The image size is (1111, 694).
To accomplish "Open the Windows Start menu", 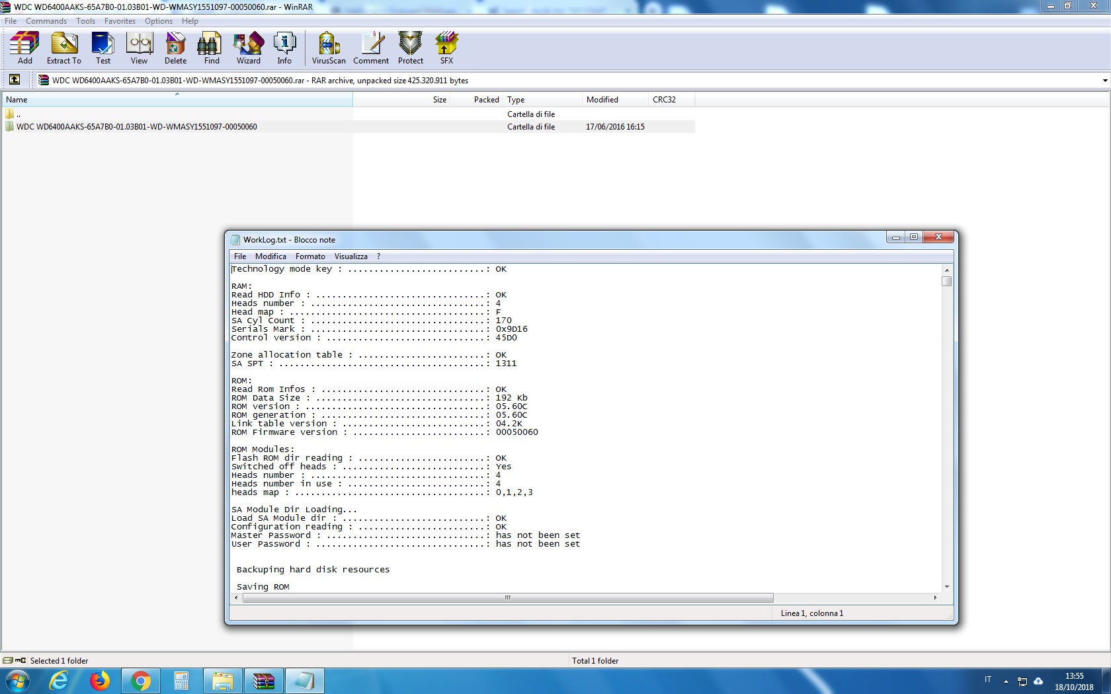I will pyautogui.click(x=18, y=681).
